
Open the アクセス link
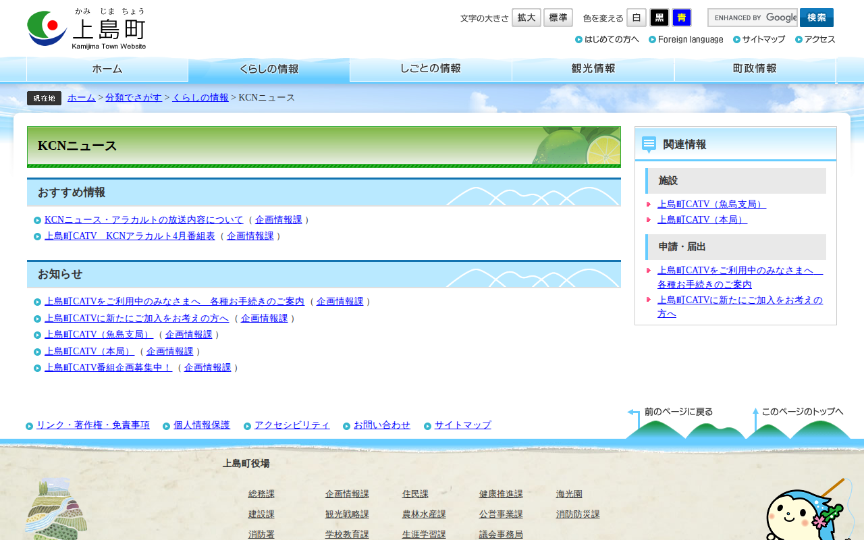[x=815, y=39]
